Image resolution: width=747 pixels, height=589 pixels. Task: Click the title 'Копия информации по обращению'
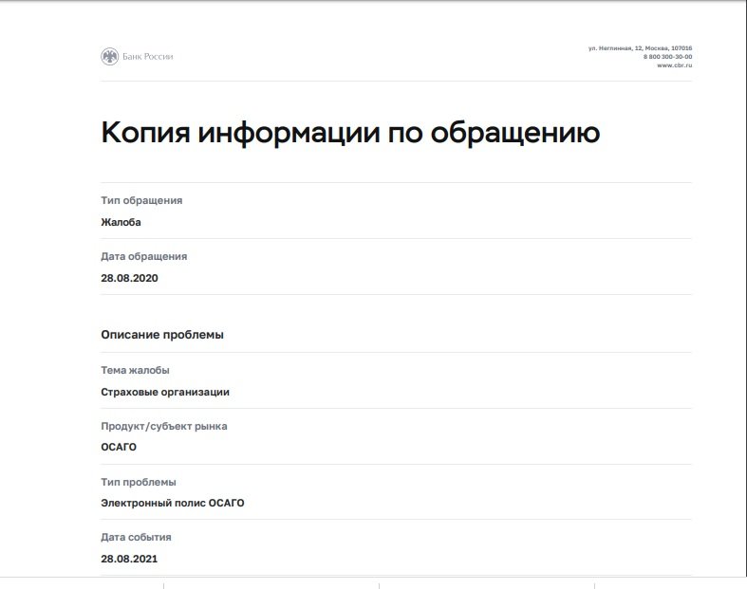click(350, 133)
